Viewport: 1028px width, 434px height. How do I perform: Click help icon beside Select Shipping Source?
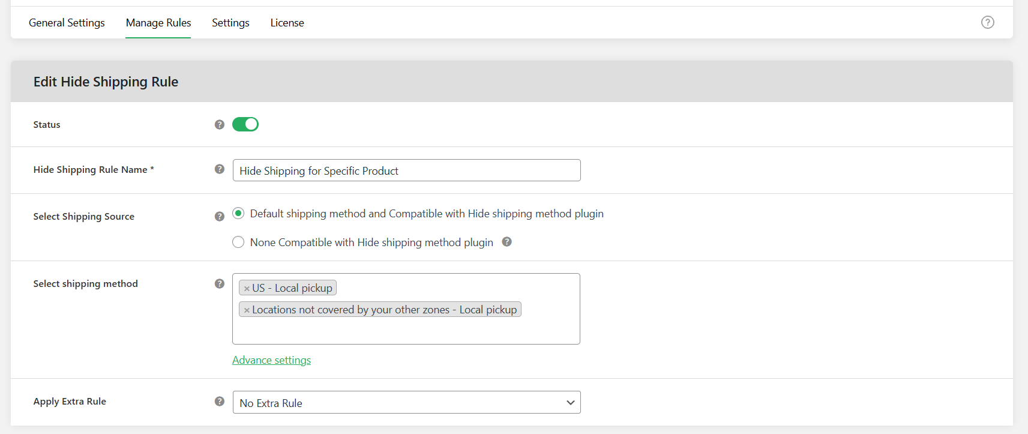(220, 216)
